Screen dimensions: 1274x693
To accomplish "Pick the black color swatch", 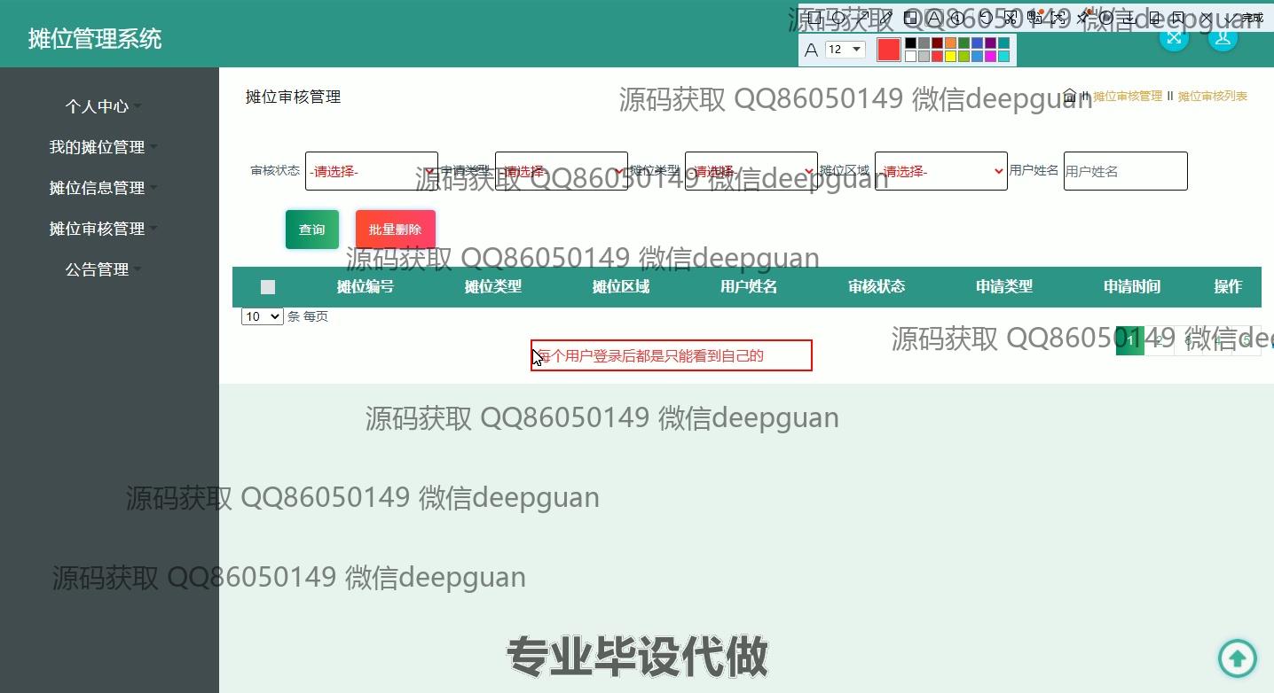I will pyautogui.click(x=910, y=43).
